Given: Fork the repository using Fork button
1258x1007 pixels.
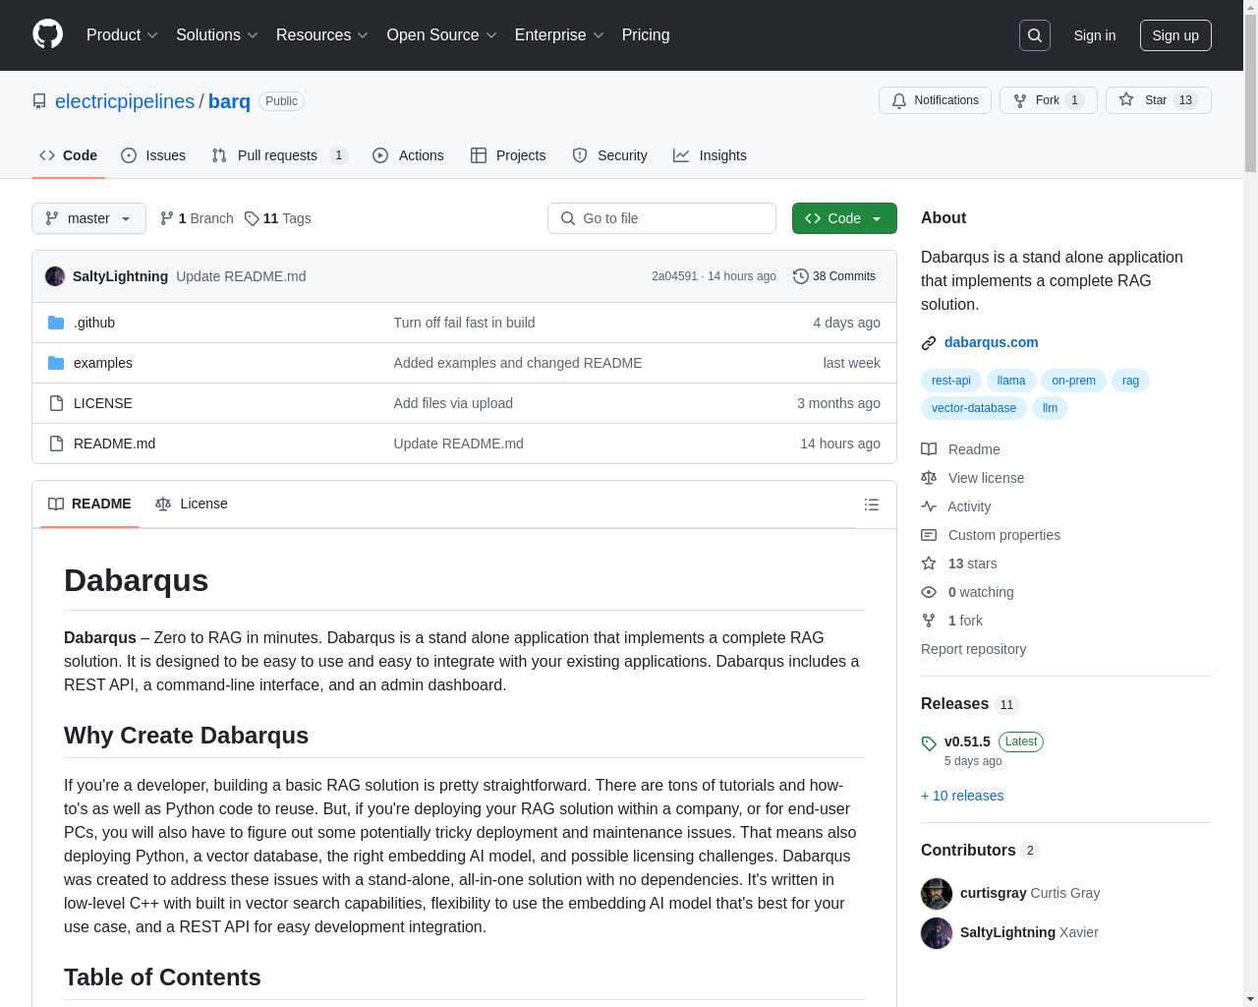Looking at the screenshot, I should pos(1049,100).
